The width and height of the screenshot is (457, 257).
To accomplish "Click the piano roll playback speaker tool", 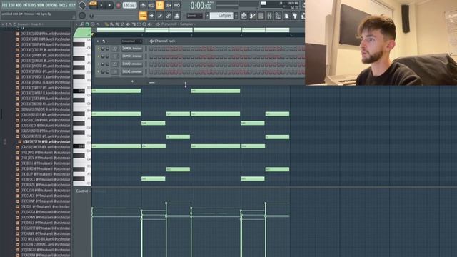I will coord(150,24).
